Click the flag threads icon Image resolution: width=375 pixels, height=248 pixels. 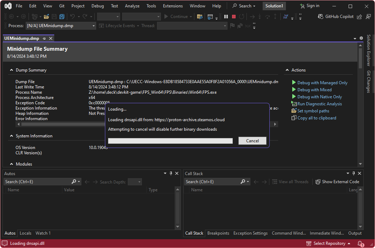[x=232, y=26]
